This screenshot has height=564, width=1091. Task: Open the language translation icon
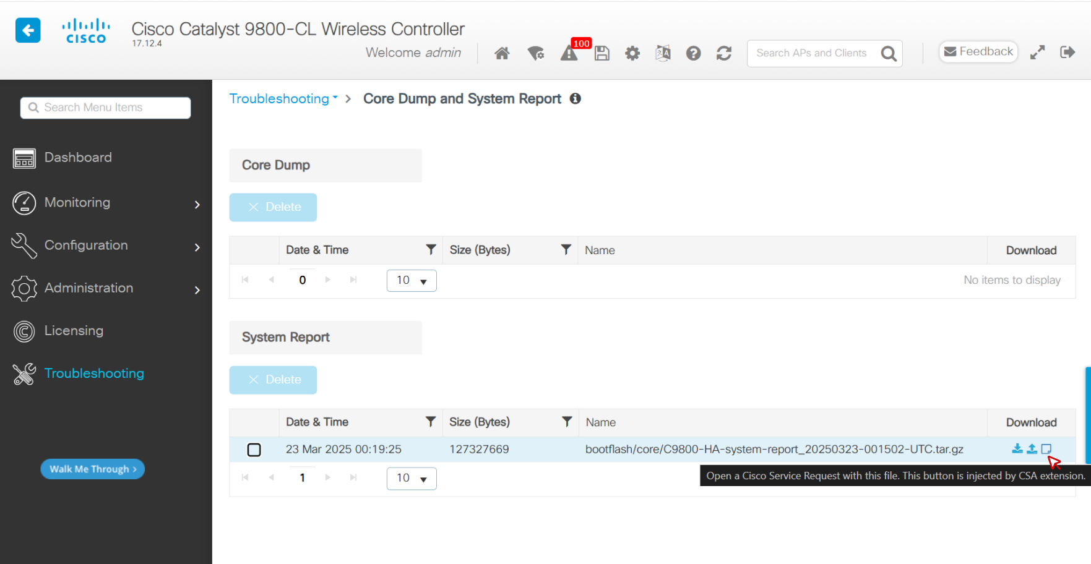(663, 53)
